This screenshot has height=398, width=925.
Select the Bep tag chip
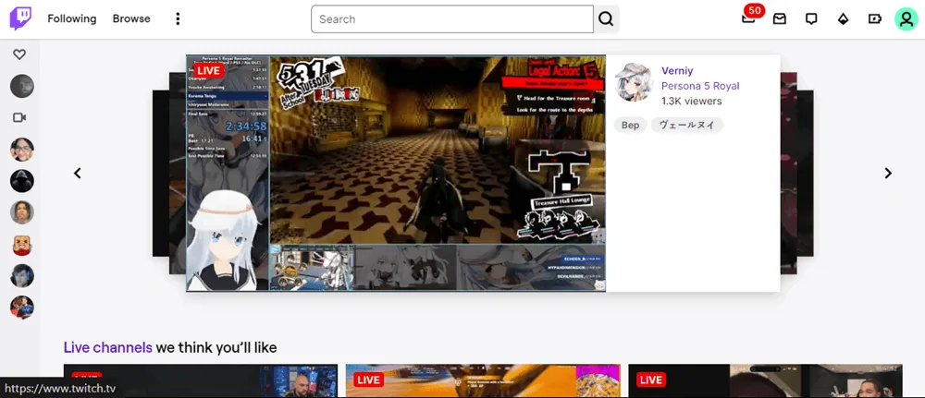(x=630, y=125)
